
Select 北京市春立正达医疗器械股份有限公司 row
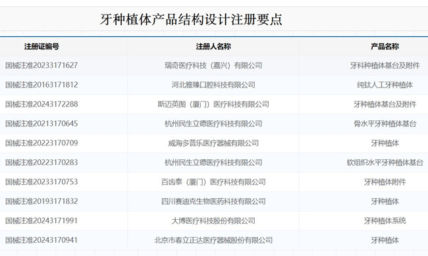tap(213, 240)
